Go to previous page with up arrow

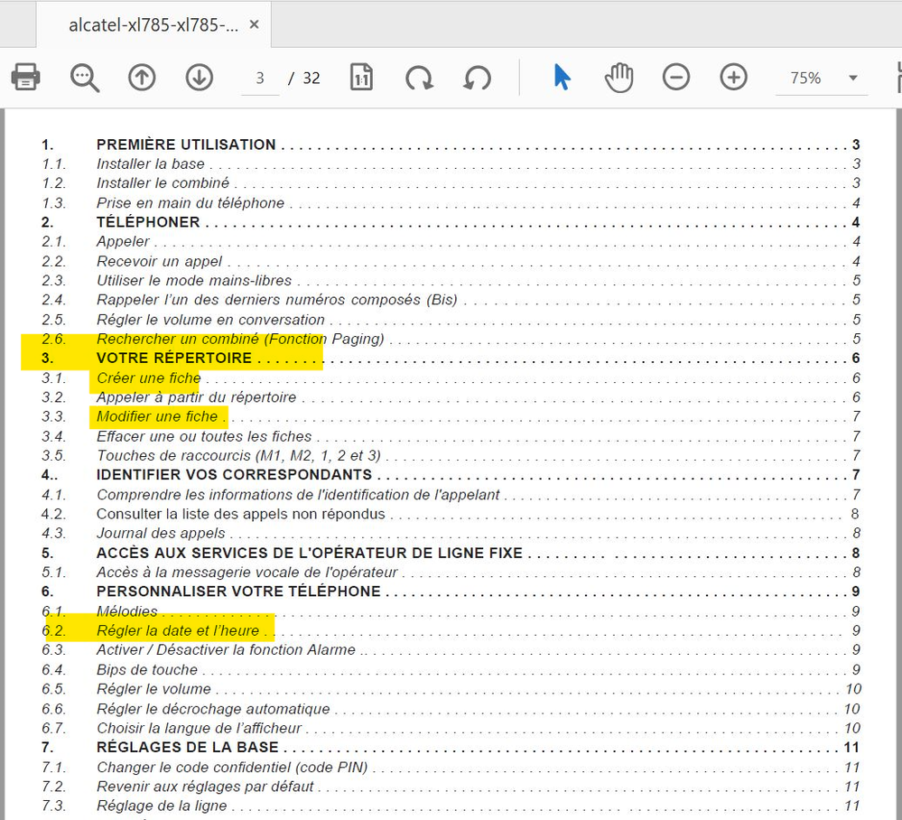coord(142,78)
